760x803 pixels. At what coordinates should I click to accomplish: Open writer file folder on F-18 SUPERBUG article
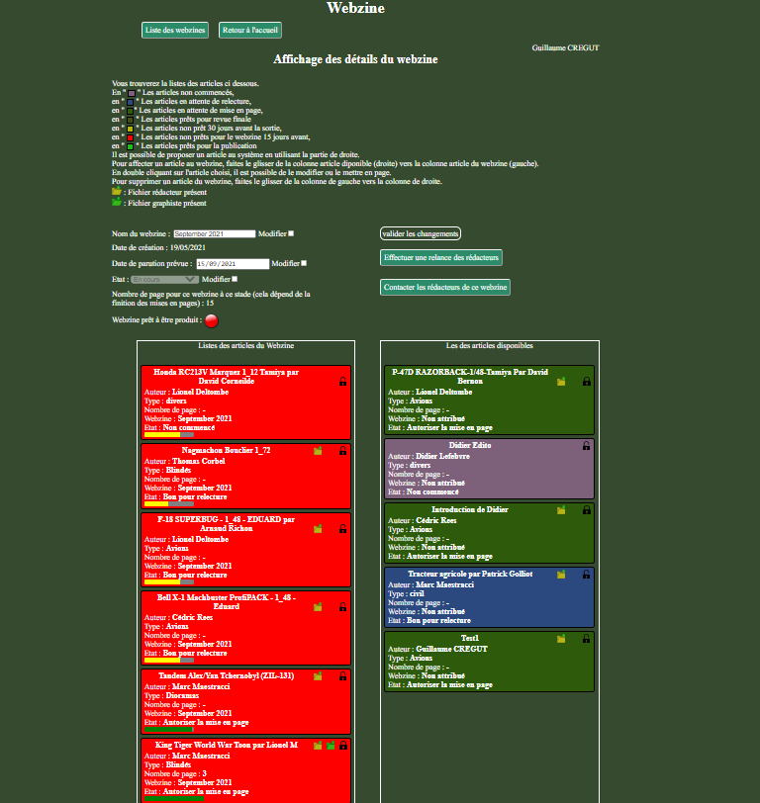[x=318, y=528]
